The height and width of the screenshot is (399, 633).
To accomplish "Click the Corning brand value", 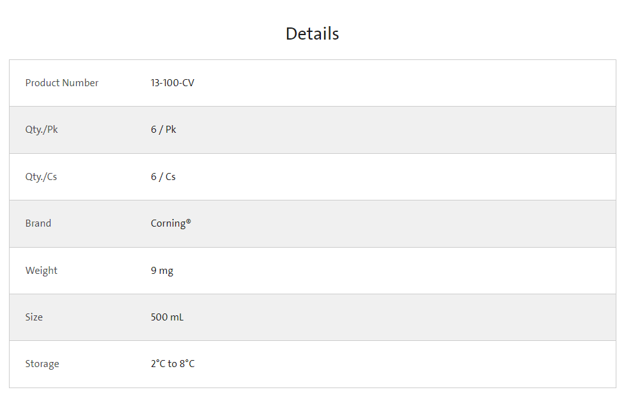I will 168,223.
